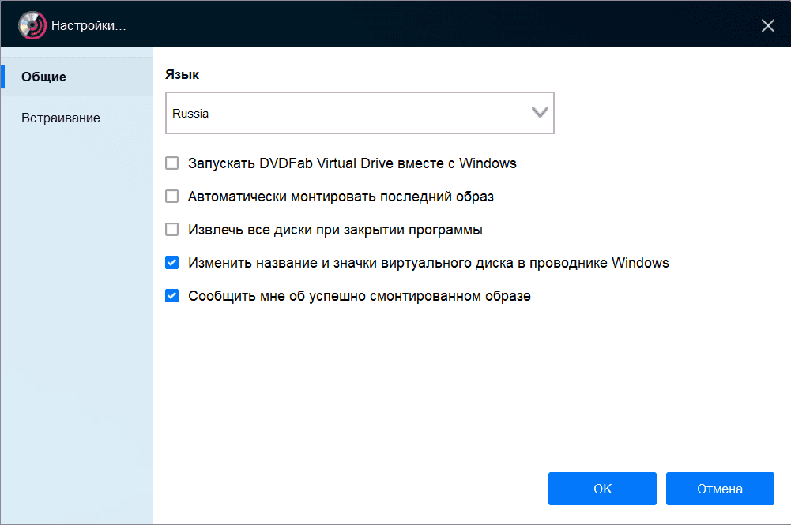
Task: Click the Настройки... window title text
Action: (89, 26)
